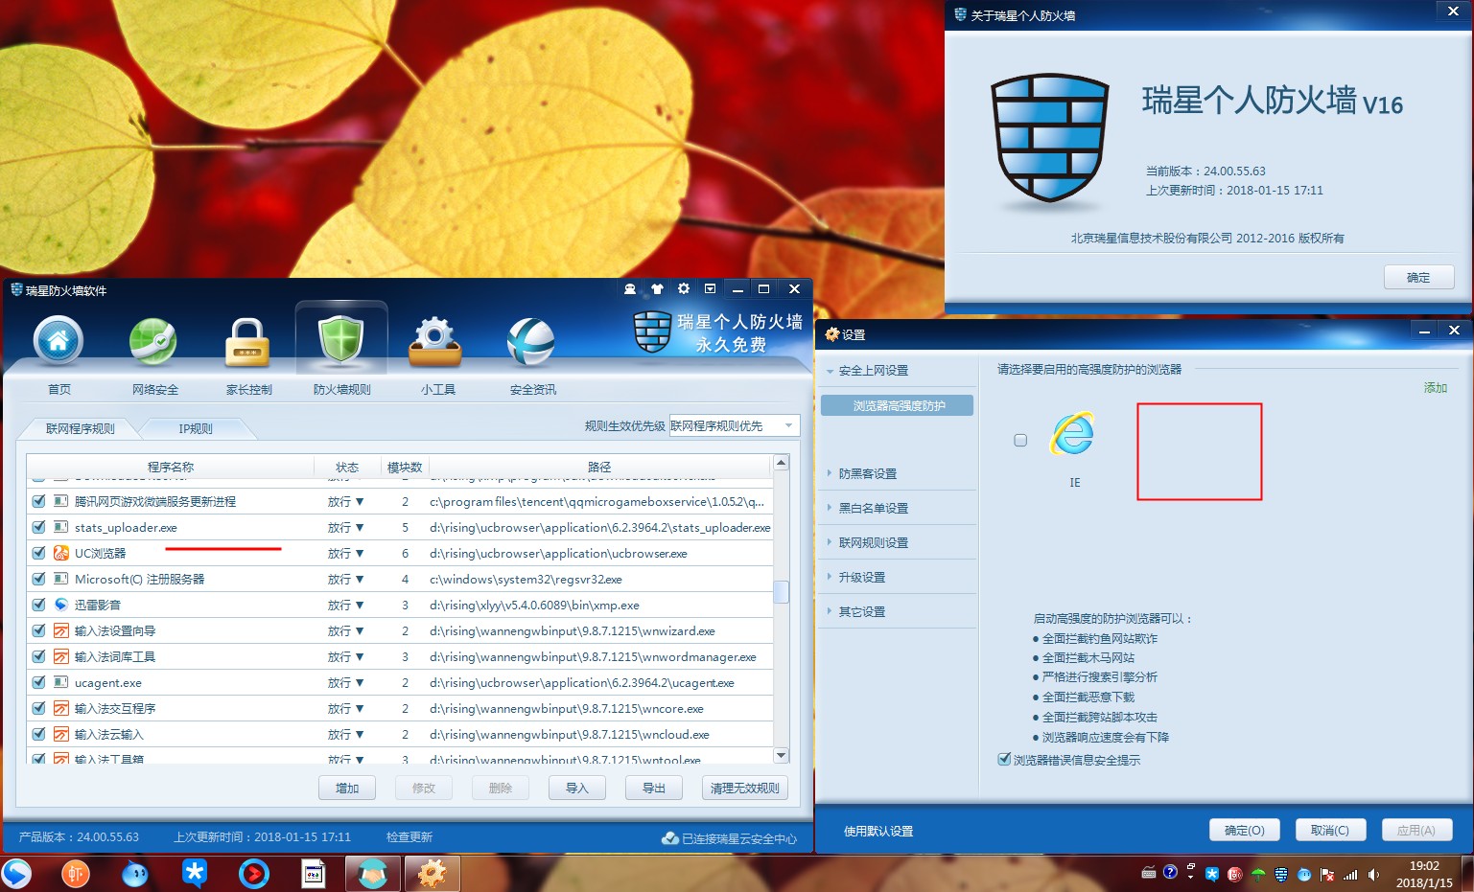
Task: Uncheck the 迅雷影音 rule checkbox
Action: [x=38, y=605]
